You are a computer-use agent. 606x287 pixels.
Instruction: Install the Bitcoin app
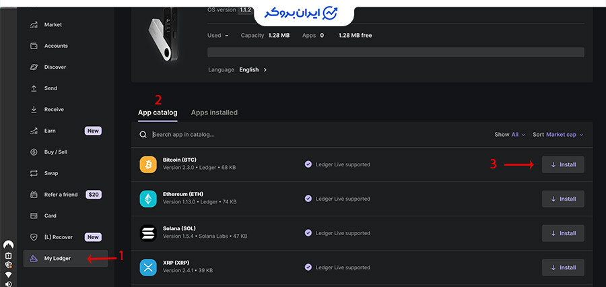563,164
